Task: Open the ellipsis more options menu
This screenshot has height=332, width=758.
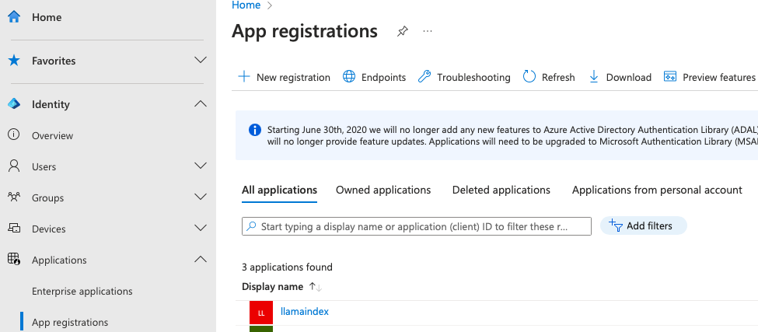Action: (x=427, y=32)
